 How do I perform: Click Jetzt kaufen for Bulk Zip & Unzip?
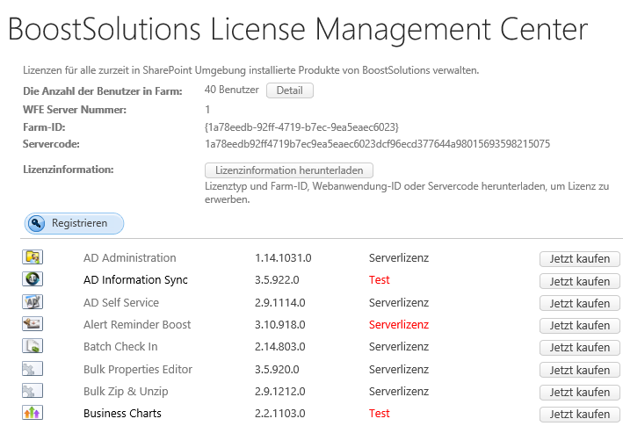(x=580, y=393)
